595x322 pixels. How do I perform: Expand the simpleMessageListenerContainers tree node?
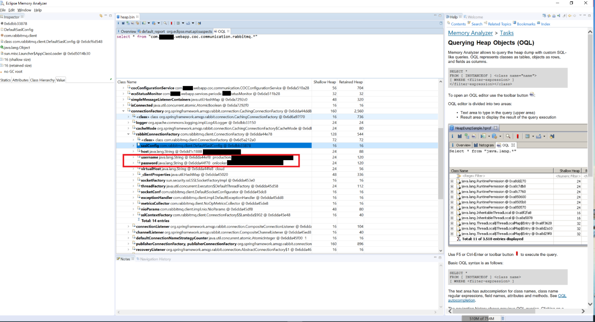[x=123, y=99]
